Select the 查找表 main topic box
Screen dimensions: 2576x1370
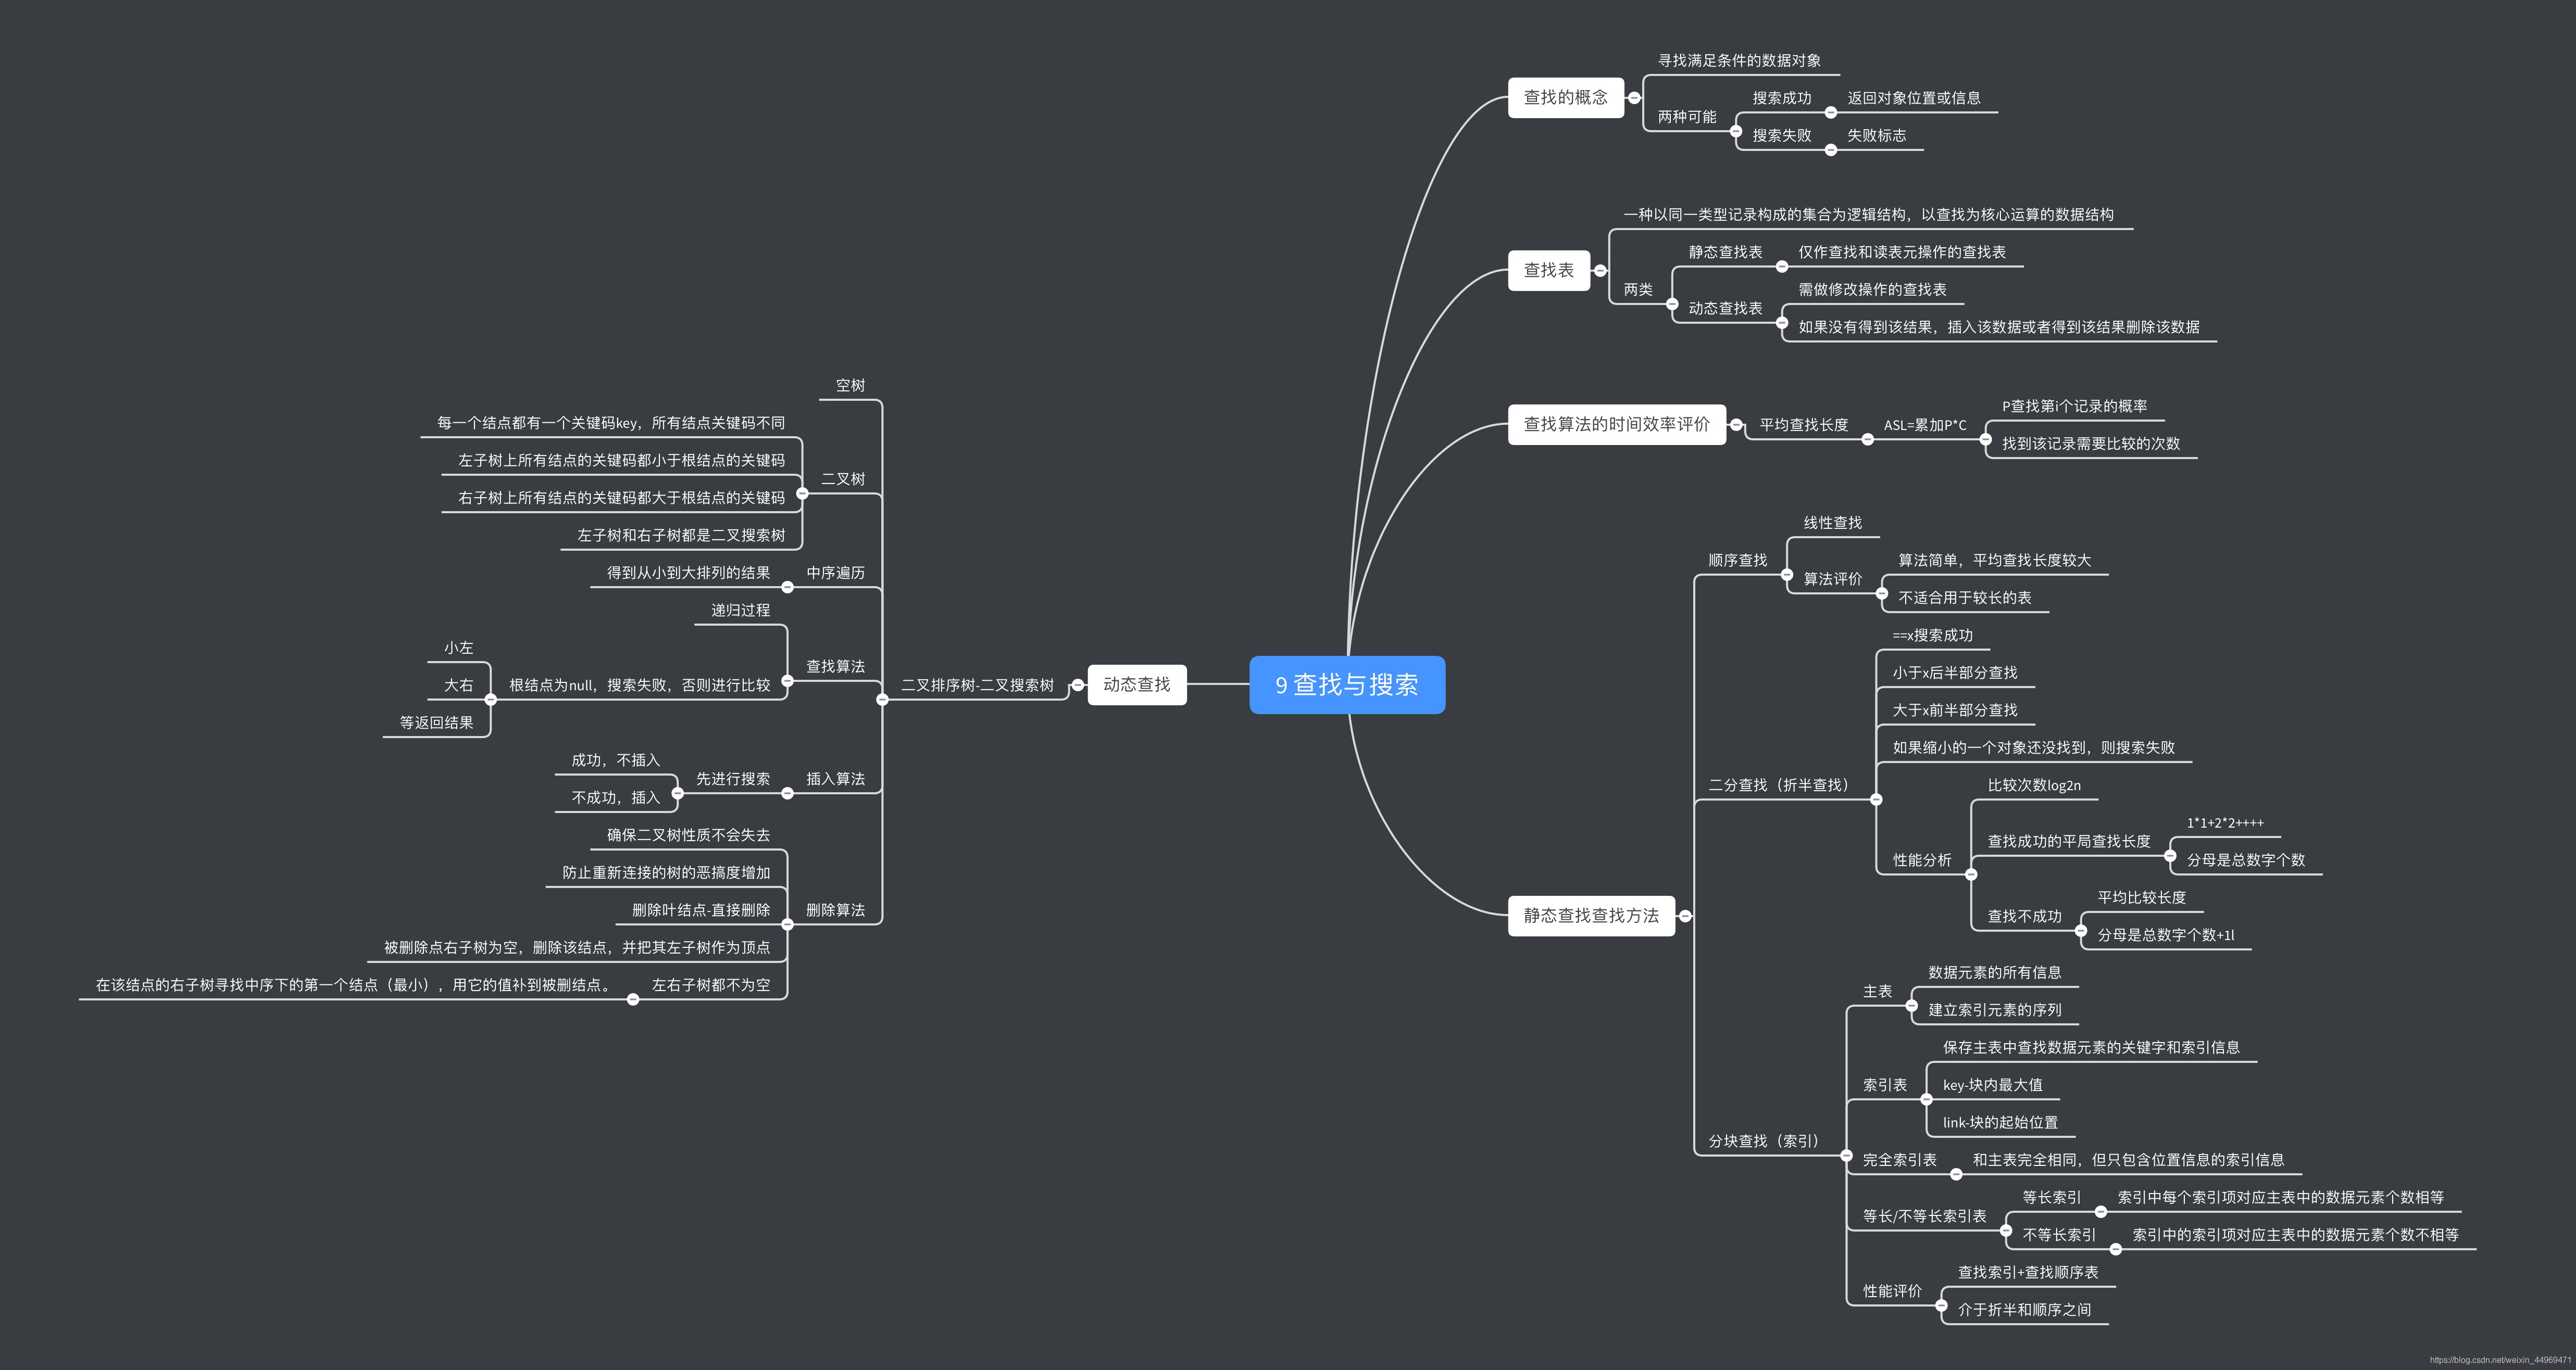1548,271
